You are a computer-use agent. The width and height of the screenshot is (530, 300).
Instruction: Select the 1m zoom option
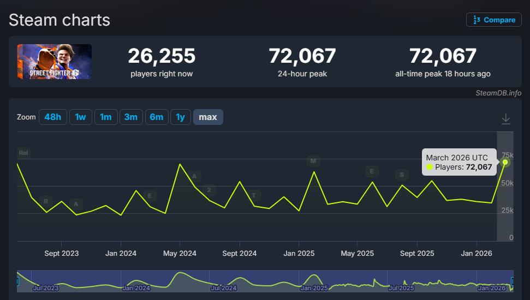click(x=106, y=117)
